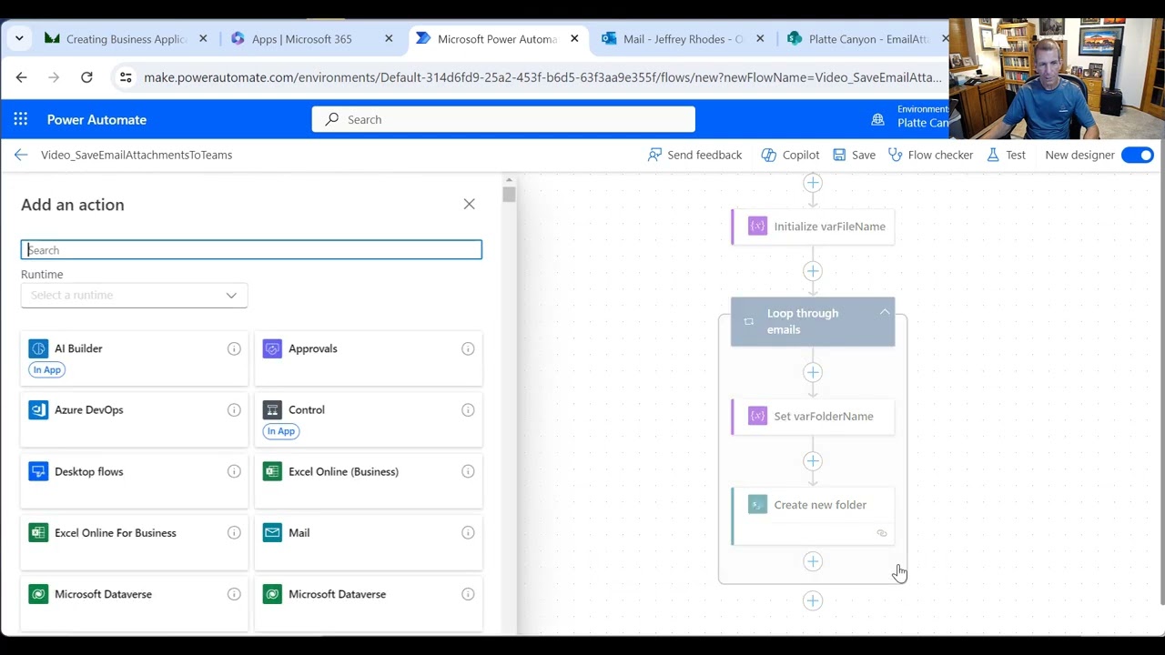Select the AI Builder connector
The width and height of the screenshot is (1165, 655).
click(134, 358)
